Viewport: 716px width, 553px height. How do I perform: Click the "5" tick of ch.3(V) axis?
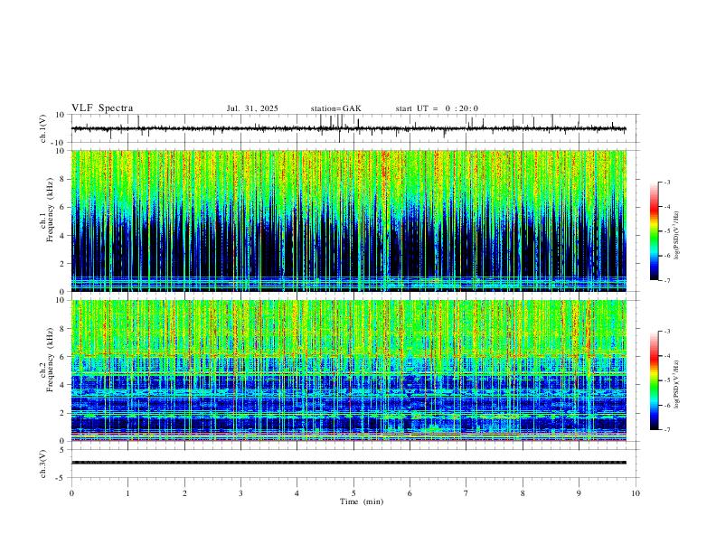(63, 449)
